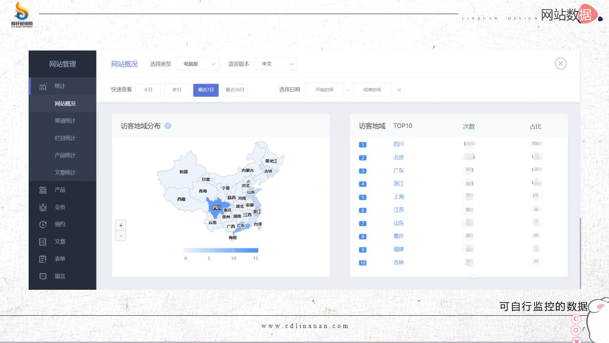This screenshot has width=609, height=343.
Task: Click rank badge 5 in TOP10 list
Action: tap(362, 197)
